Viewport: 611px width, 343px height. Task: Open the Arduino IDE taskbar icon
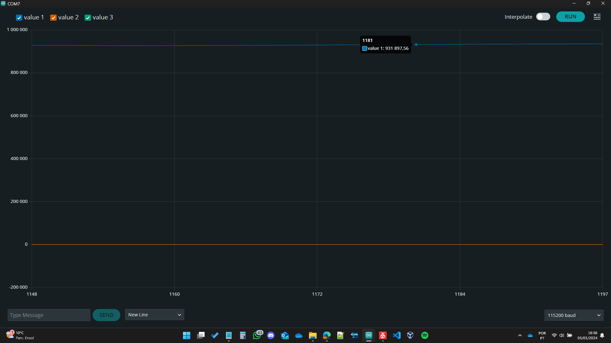coord(369,335)
